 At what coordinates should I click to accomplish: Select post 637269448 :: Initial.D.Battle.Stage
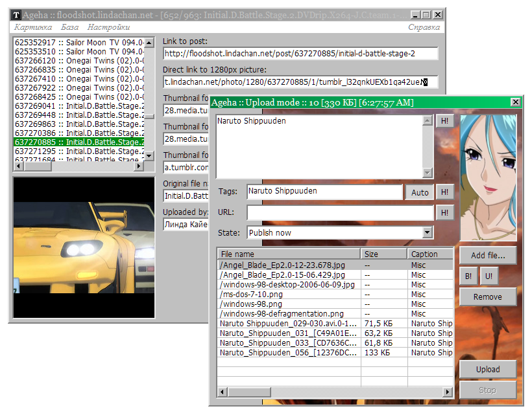(x=79, y=115)
